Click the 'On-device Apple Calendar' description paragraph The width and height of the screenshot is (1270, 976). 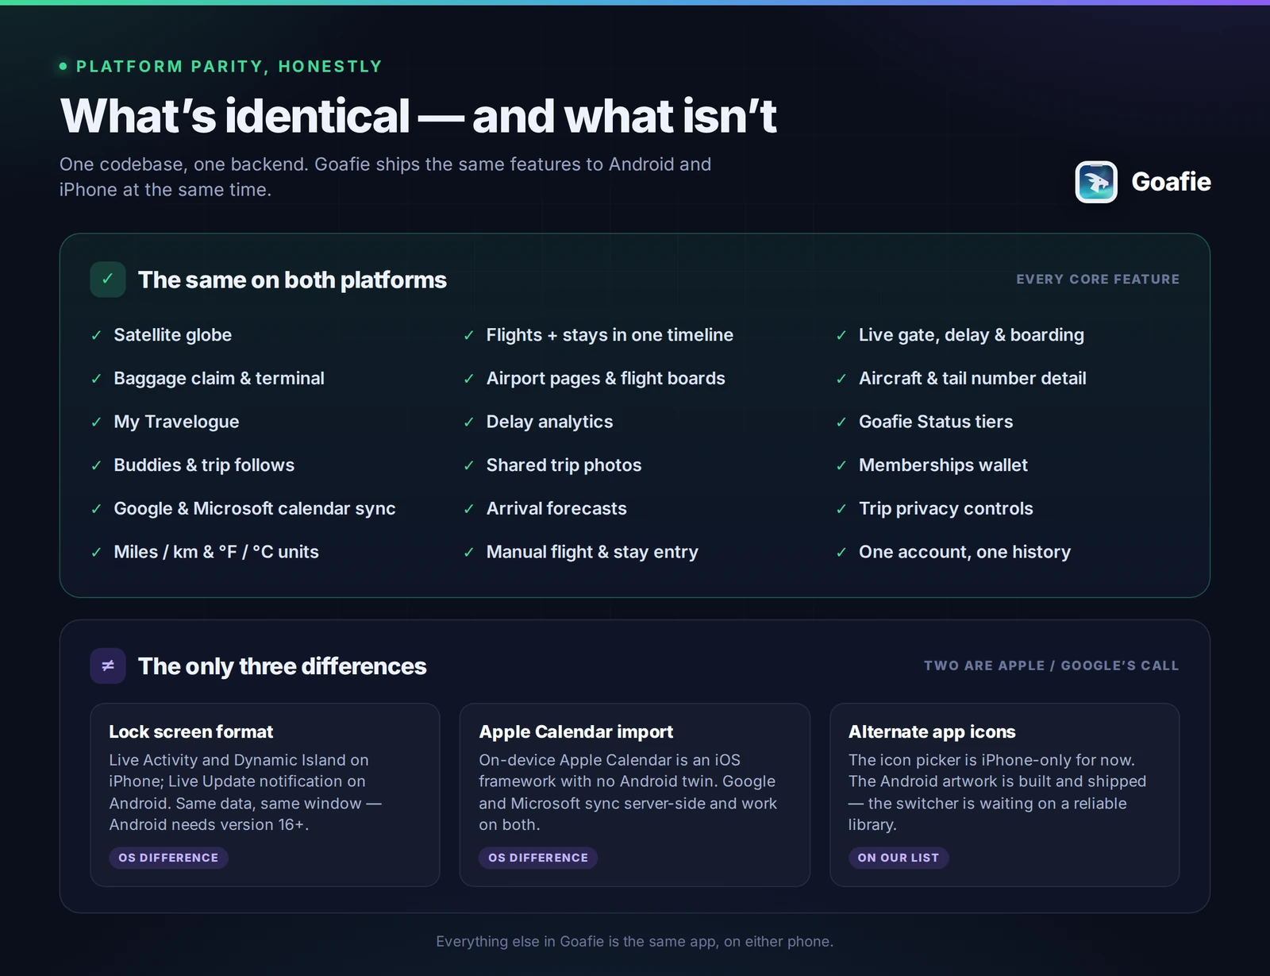click(628, 793)
